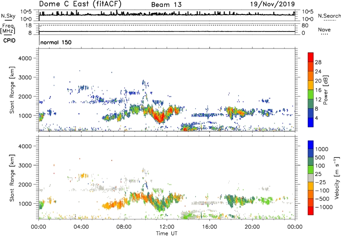This screenshot has height=236, width=341.
Task: Click the '-1000' velocity colorbar tick
Action: (324, 207)
